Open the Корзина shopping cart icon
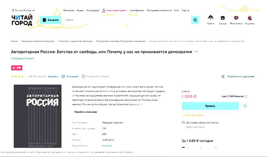The height and width of the screenshot is (157, 268). [249, 18]
